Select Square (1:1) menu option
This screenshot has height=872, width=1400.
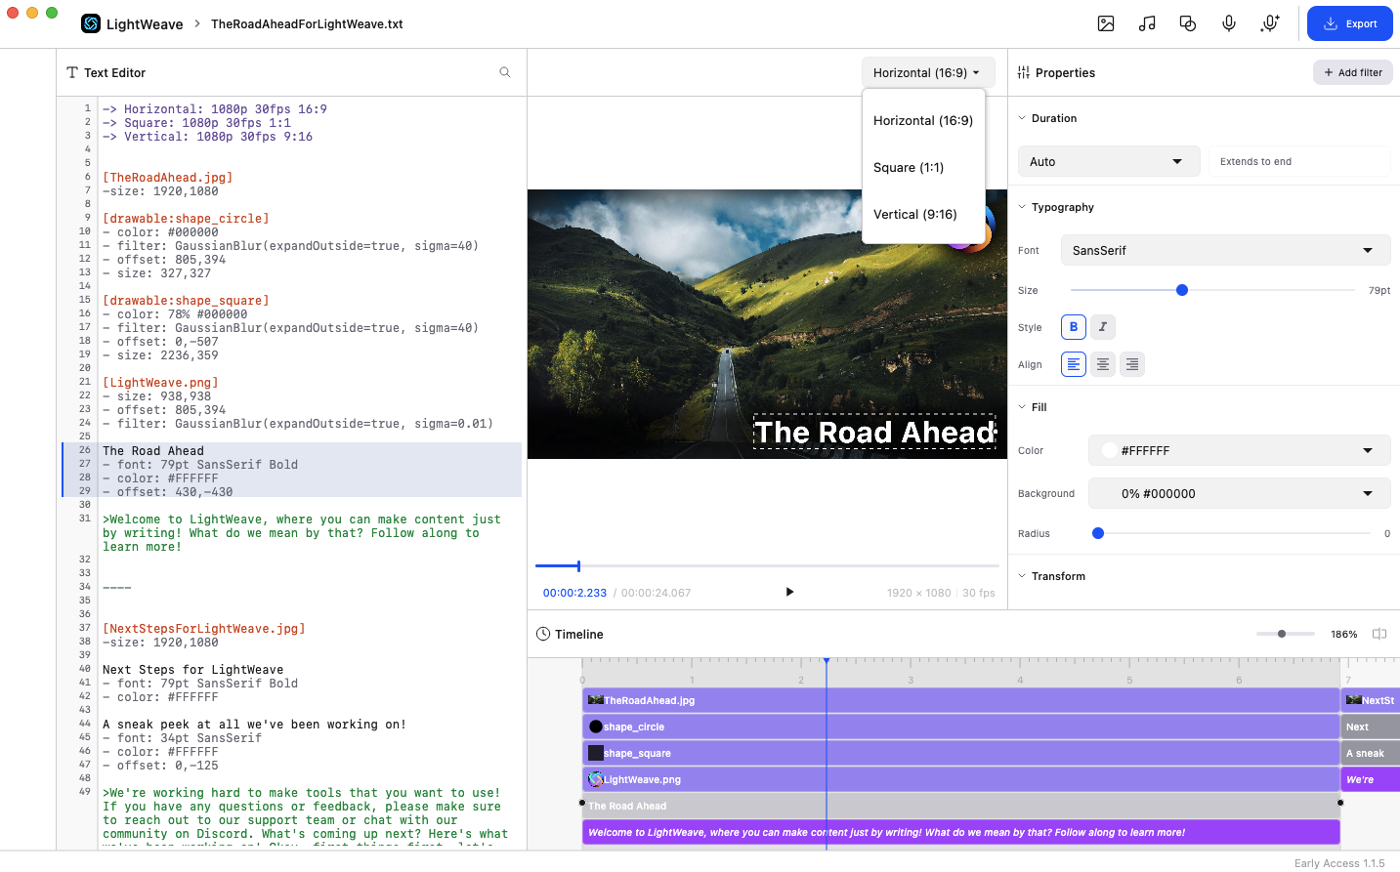click(923, 167)
